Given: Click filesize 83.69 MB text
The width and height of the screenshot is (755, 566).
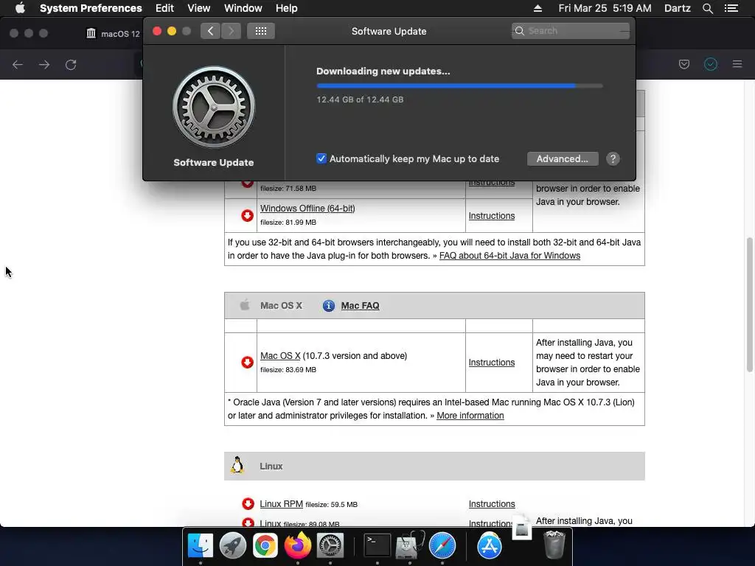Looking at the screenshot, I should coord(288,370).
